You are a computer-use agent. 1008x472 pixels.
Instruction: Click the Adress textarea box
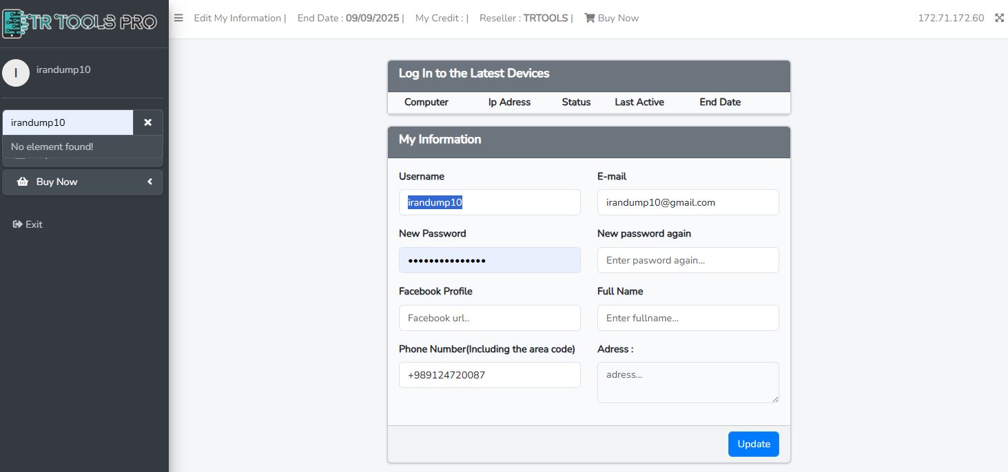[x=688, y=382]
